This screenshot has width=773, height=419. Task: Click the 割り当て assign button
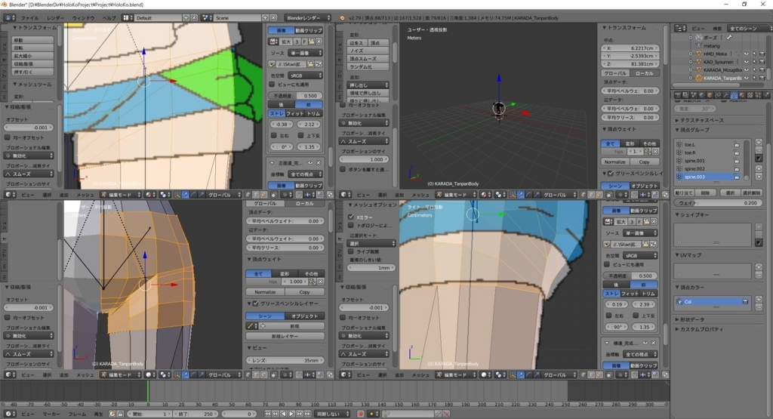point(685,193)
